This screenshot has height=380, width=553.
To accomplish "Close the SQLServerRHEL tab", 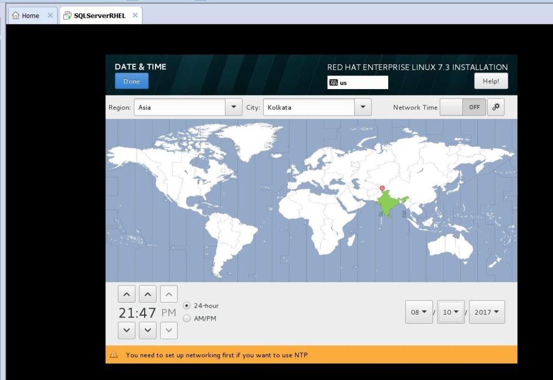I will (135, 15).
